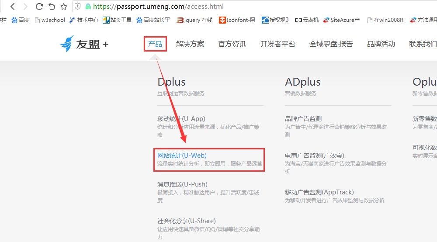Screen dimensions: 437x242
Task: Open the 站长工具 bookmark
Action: pos(117,20)
